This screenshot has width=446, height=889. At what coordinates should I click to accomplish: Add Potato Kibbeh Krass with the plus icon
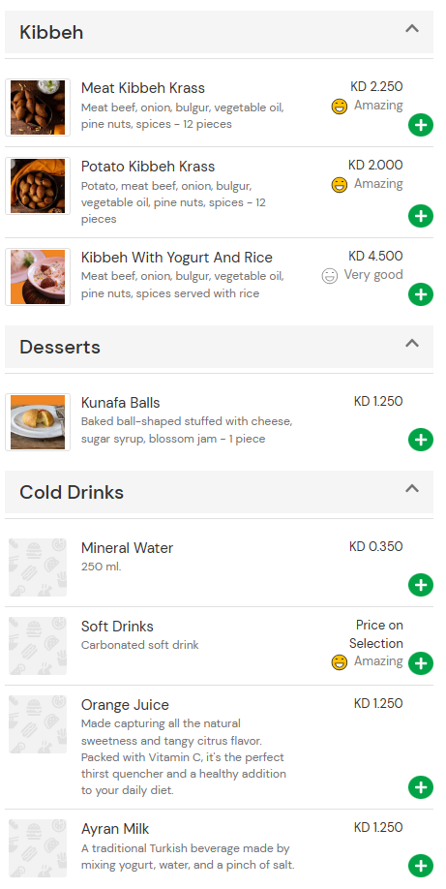pos(421,216)
